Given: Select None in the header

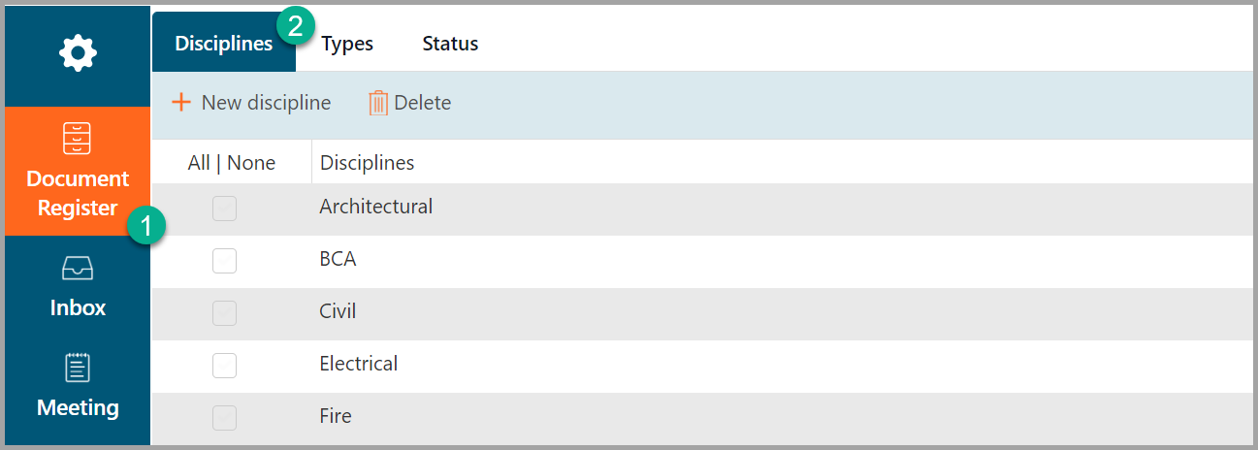Looking at the screenshot, I should pyautogui.click(x=251, y=163).
